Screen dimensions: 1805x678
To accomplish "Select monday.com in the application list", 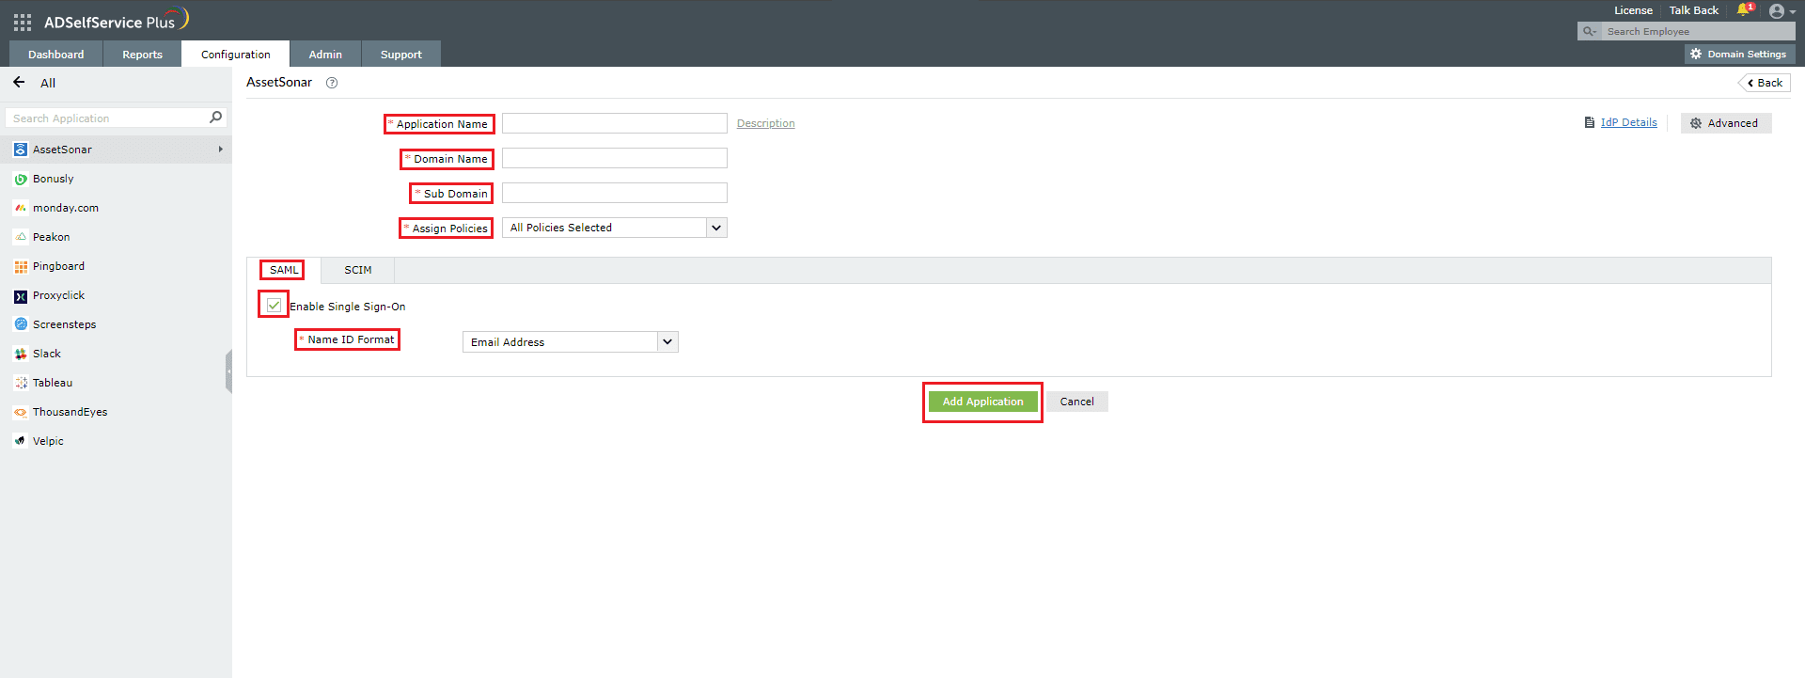I will [x=116, y=208].
